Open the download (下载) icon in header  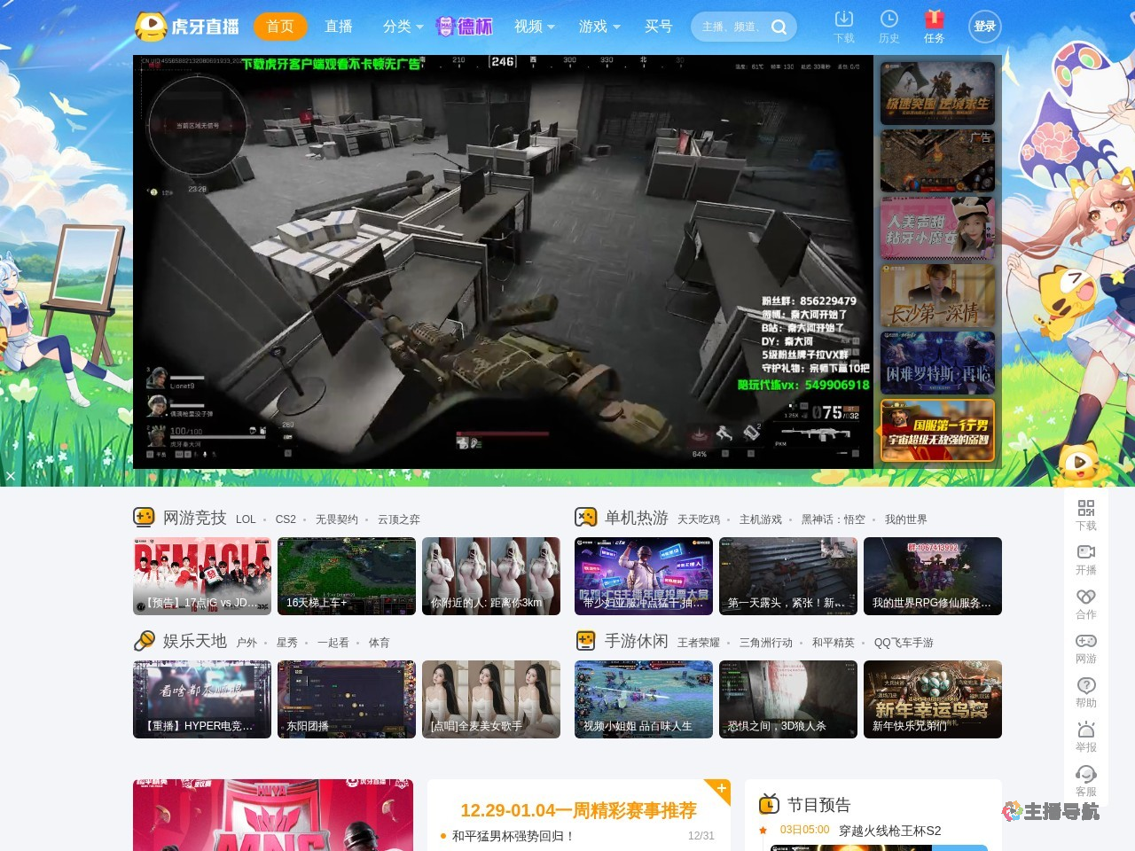(844, 26)
